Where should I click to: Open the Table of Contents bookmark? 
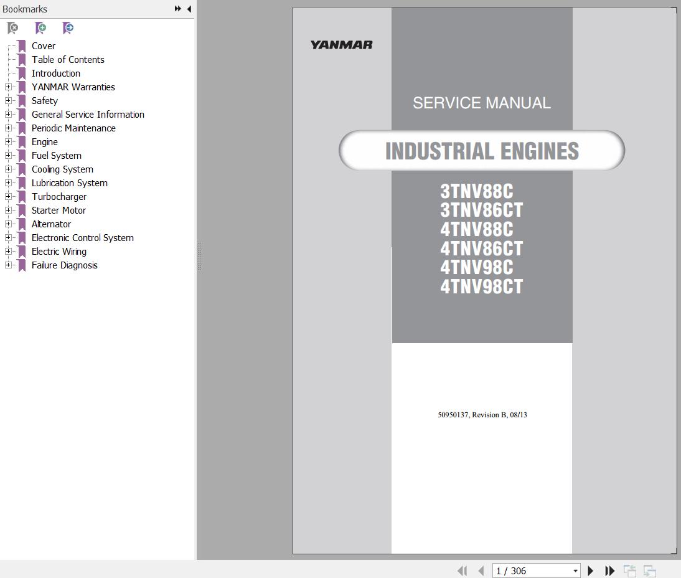point(68,60)
